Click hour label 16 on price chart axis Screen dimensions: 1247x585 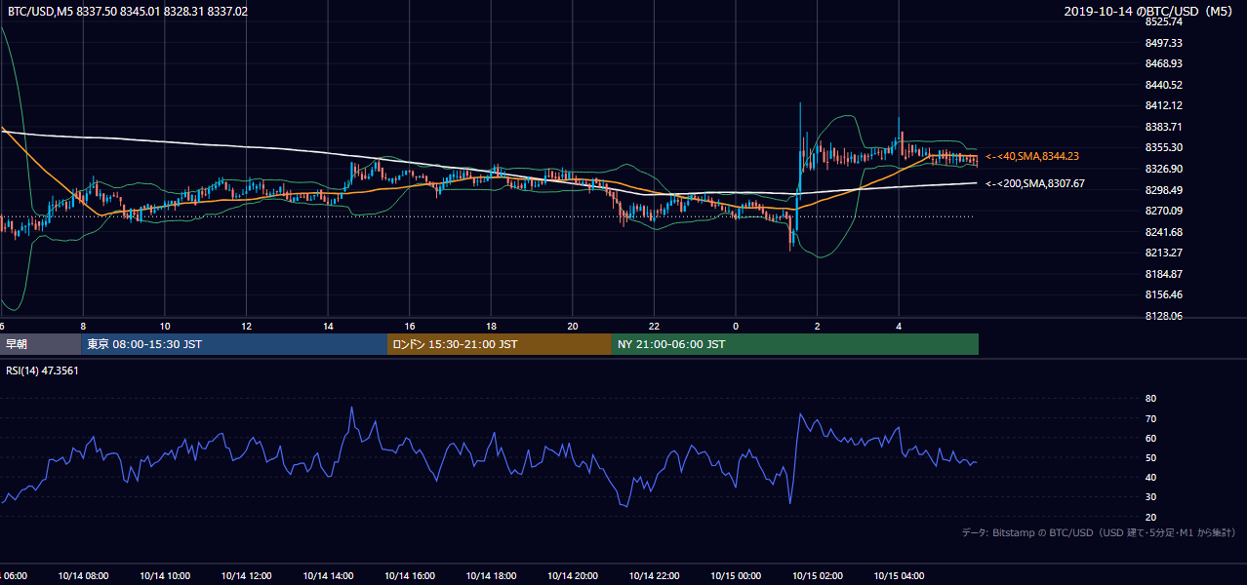coord(410,326)
